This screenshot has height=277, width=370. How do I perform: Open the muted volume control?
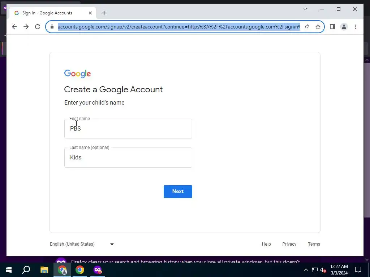(323, 270)
